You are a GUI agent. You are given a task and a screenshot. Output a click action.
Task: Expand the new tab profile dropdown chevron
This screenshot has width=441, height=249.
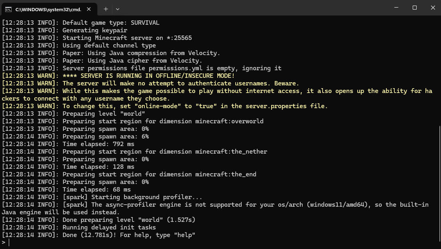(x=118, y=9)
